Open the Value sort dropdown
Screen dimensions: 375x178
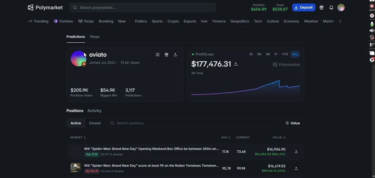293,123
